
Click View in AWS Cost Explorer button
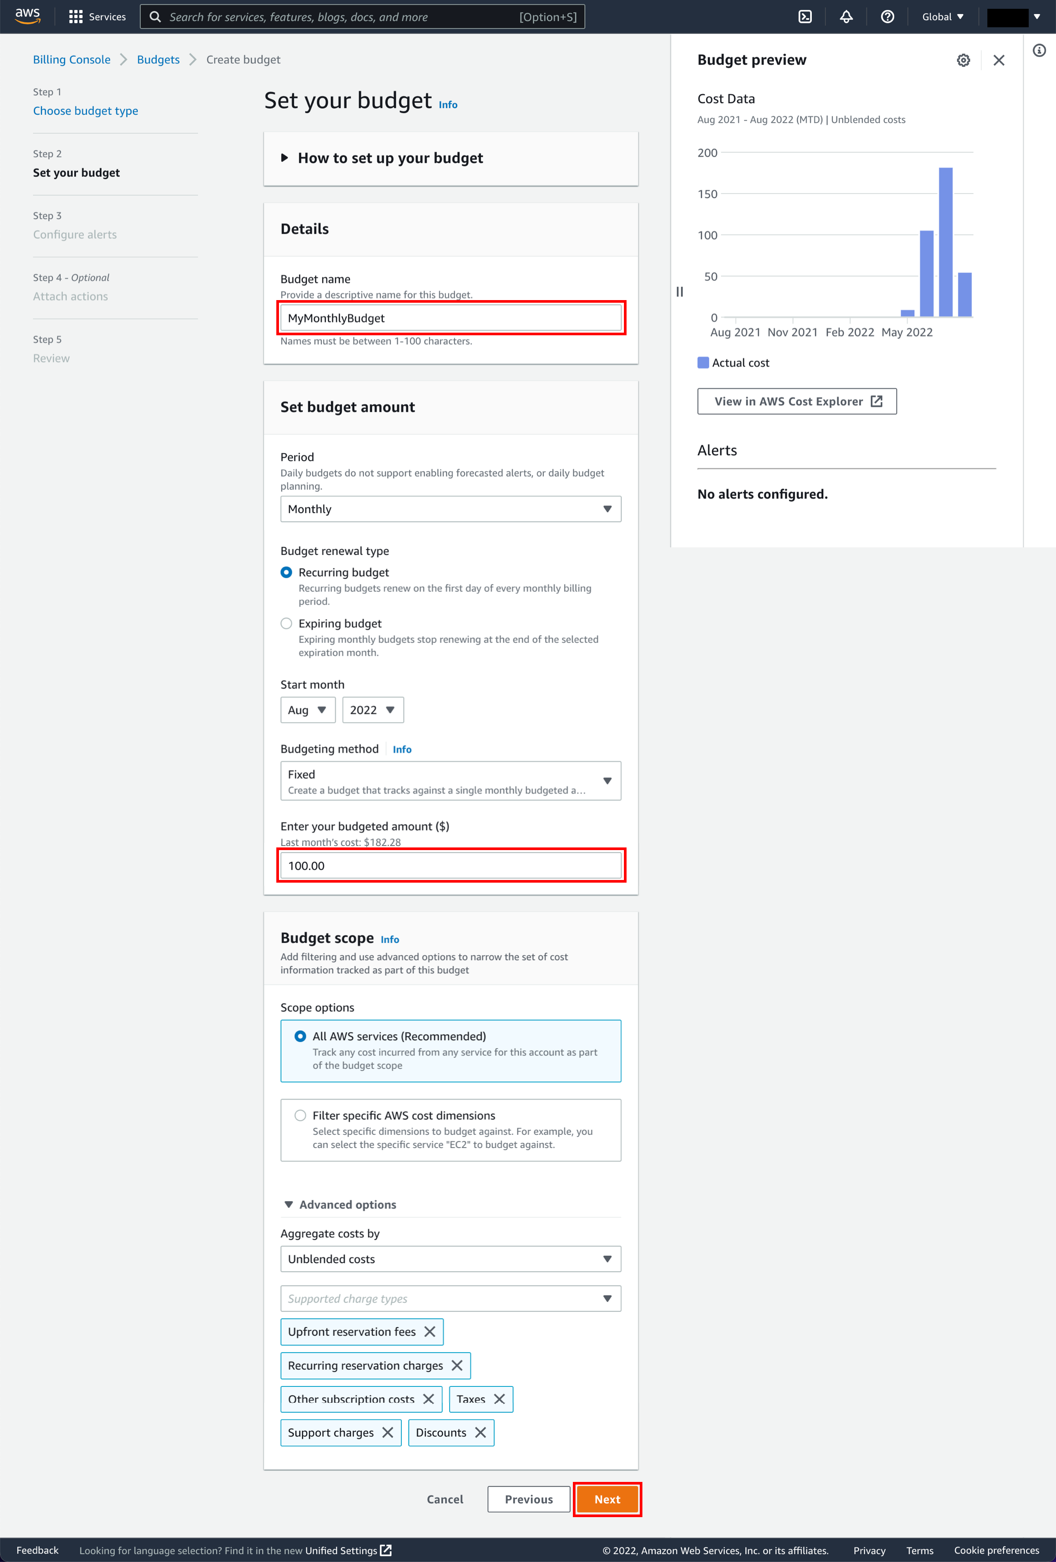(x=797, y=400)
